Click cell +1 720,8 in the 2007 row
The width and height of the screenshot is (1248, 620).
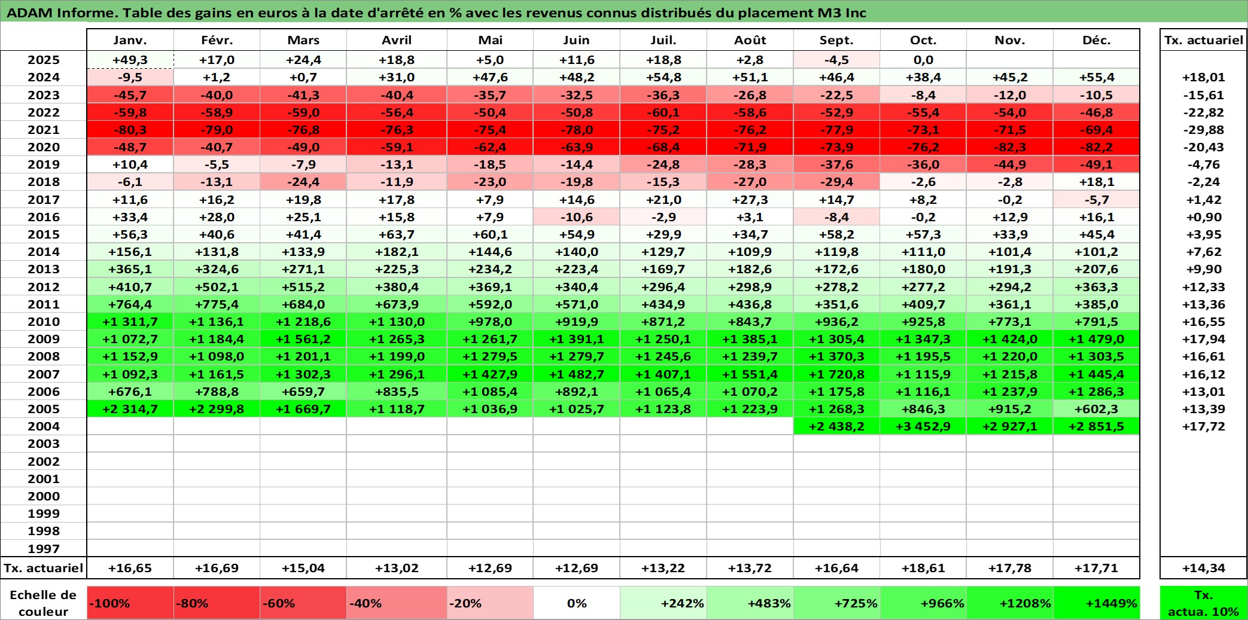(836, 374)
